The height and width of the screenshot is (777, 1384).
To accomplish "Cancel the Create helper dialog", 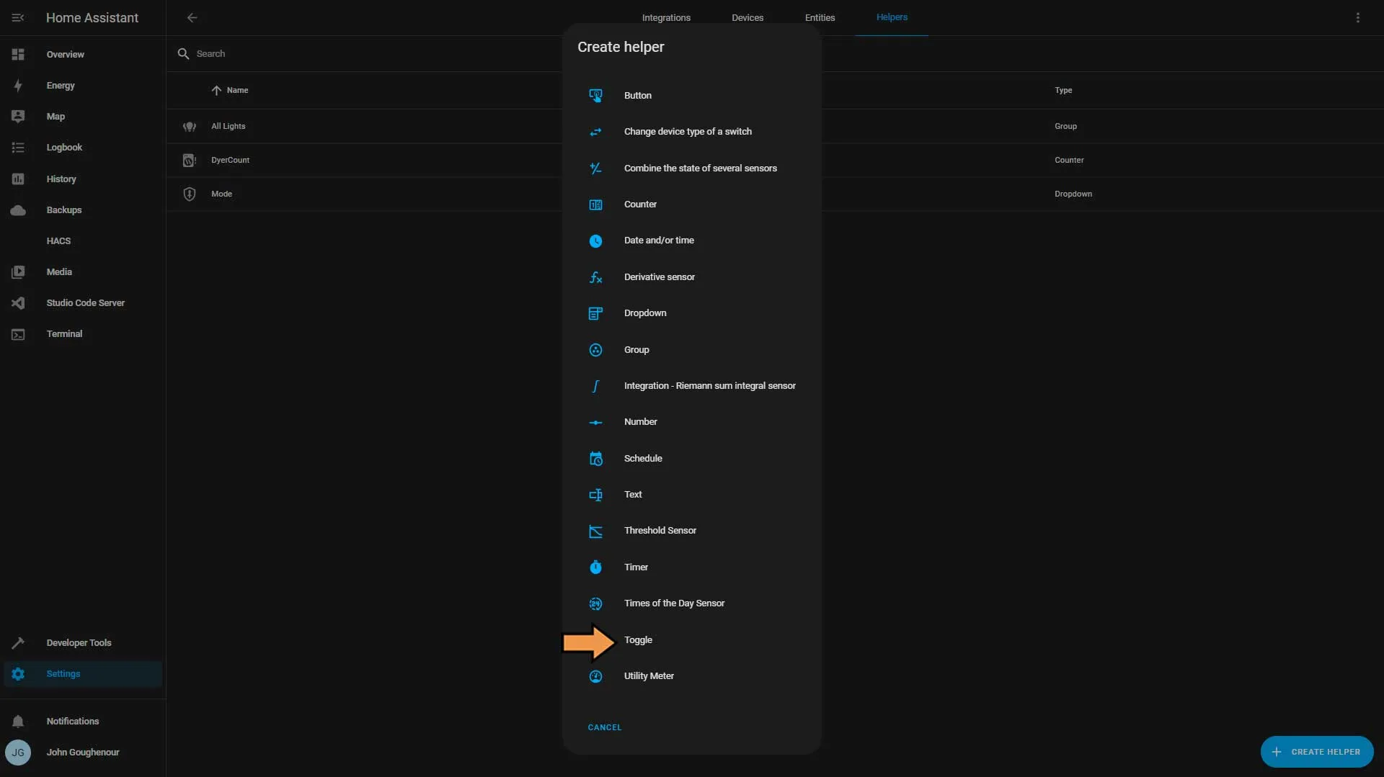I will pyautogui.click(x=604, y=727).
